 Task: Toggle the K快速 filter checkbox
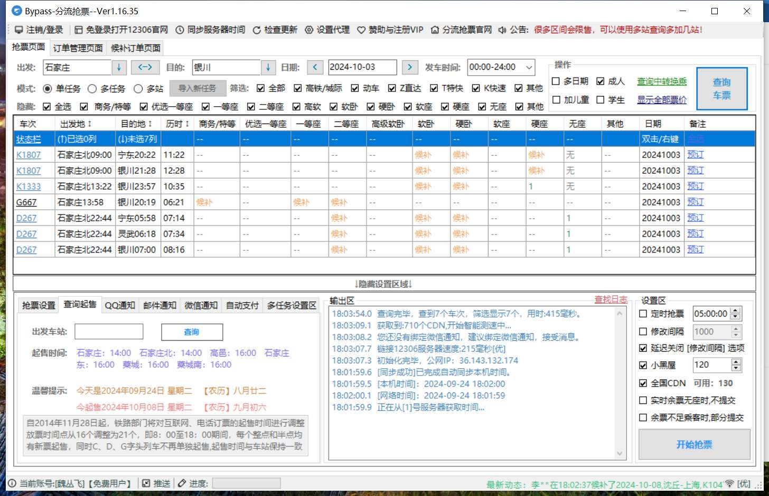point(476,88)
